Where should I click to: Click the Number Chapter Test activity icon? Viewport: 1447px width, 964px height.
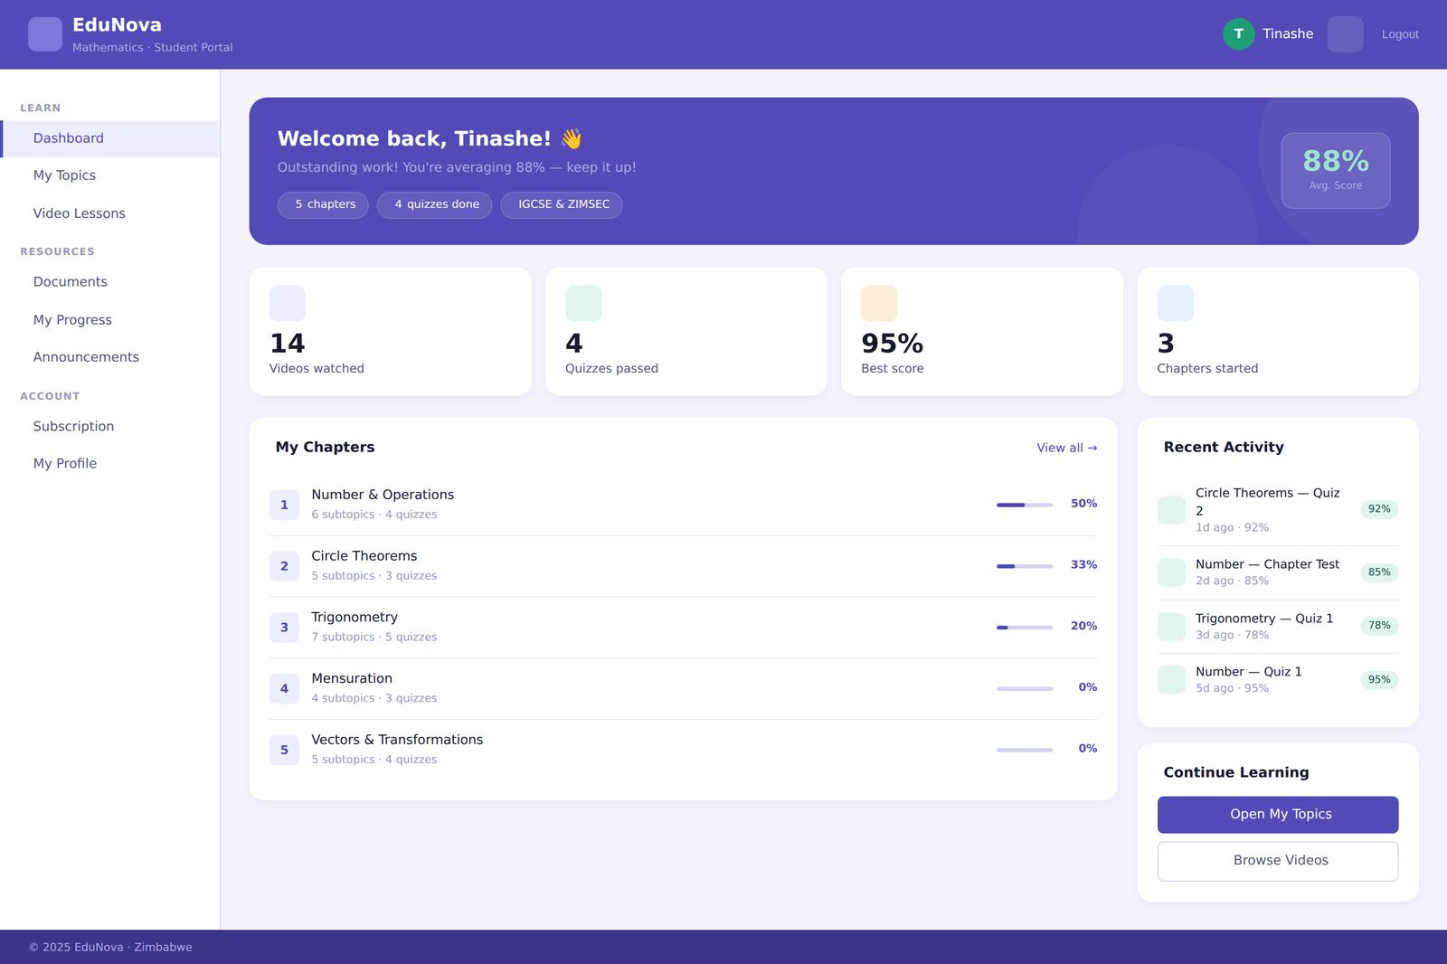click(x=1172, y=572)
